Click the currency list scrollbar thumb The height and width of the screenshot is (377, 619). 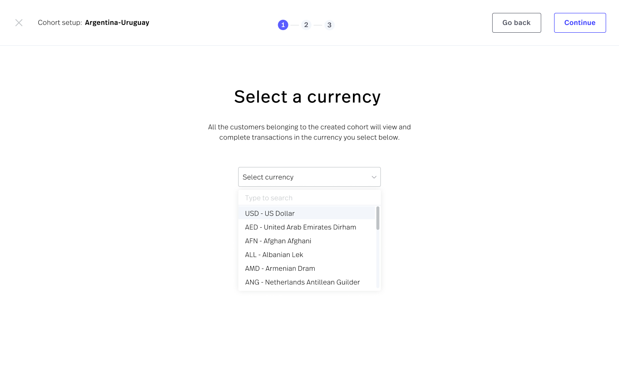tap(378, 218)
